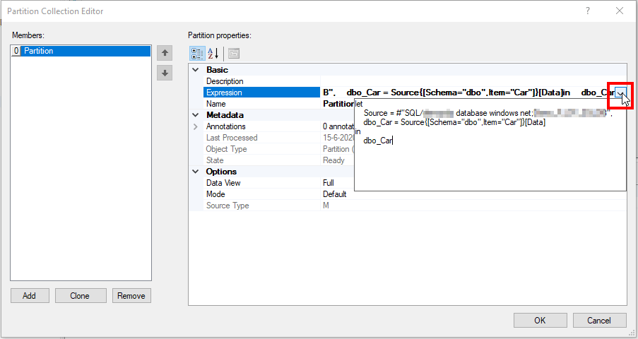
Task: Click the help question mark button
Action: [588, 11]
